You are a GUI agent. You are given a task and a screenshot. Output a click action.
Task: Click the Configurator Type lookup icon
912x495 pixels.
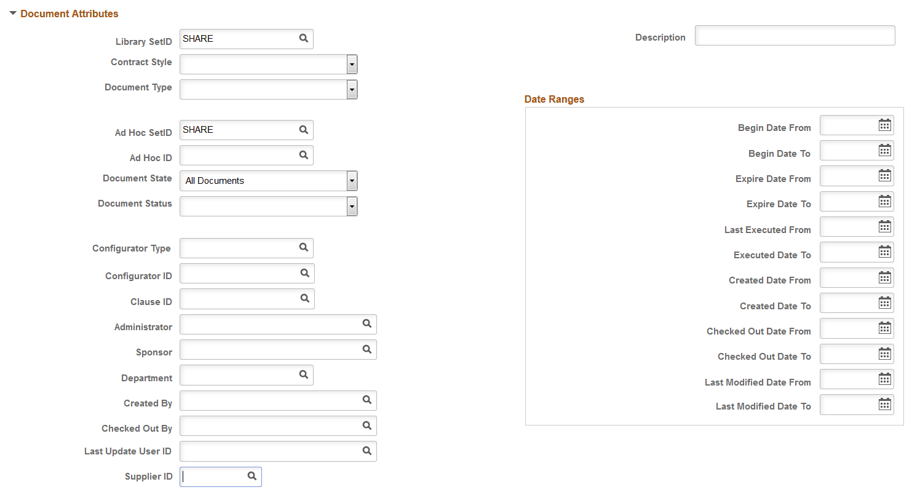(x=304, y=248)
